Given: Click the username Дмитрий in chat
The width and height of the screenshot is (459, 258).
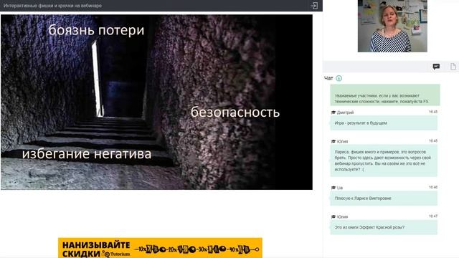Looking at the screenshot, I should click(x=345, y=113).
